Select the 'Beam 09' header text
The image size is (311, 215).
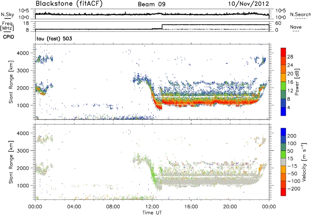point(152,4)
